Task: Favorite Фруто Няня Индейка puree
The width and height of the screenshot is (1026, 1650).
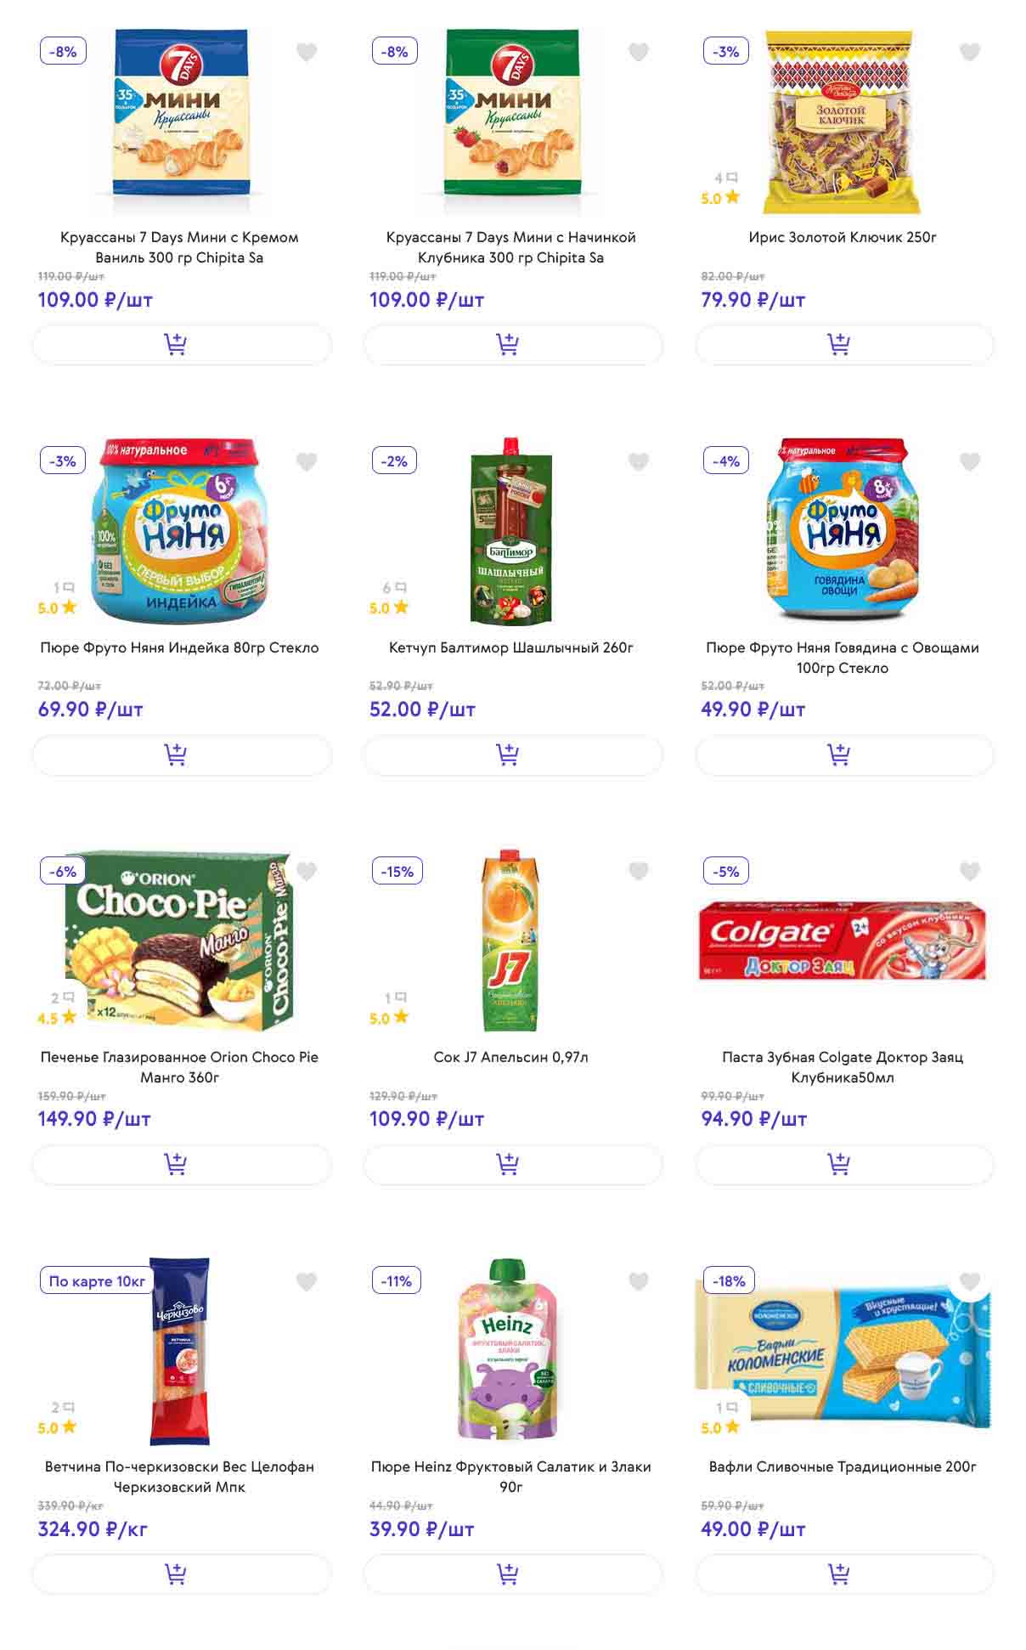Action: (x=307, y=462)
